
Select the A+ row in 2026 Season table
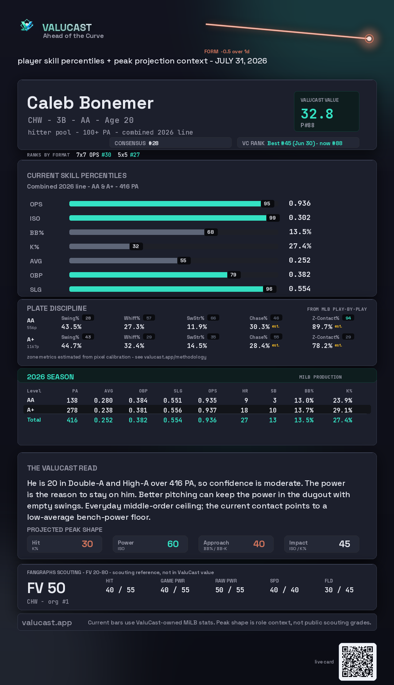197,410
